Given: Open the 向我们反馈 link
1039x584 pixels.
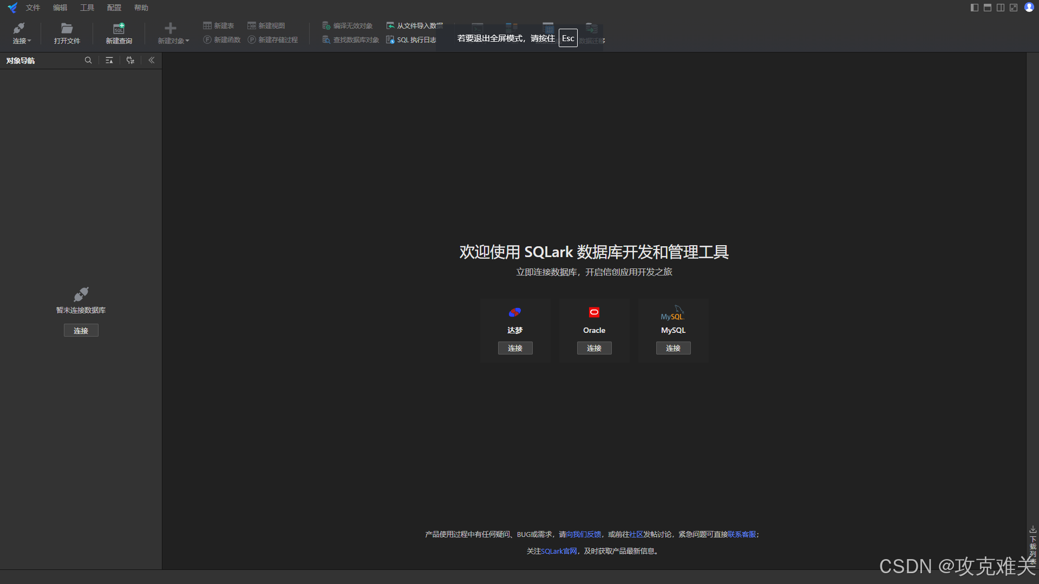Looking at the screenshot, I should pyautogui.click(x=584, y=534).
